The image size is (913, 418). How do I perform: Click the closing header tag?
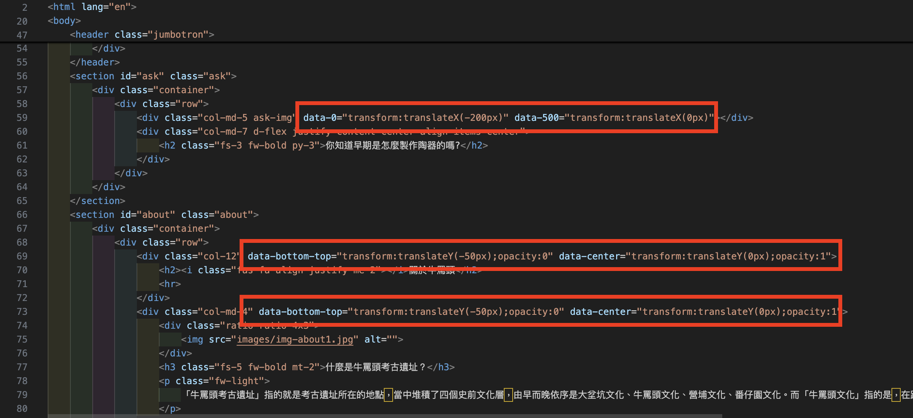95,62
